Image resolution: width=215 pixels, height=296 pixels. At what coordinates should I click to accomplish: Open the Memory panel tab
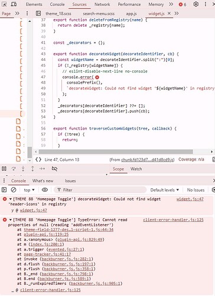(156, 4)
